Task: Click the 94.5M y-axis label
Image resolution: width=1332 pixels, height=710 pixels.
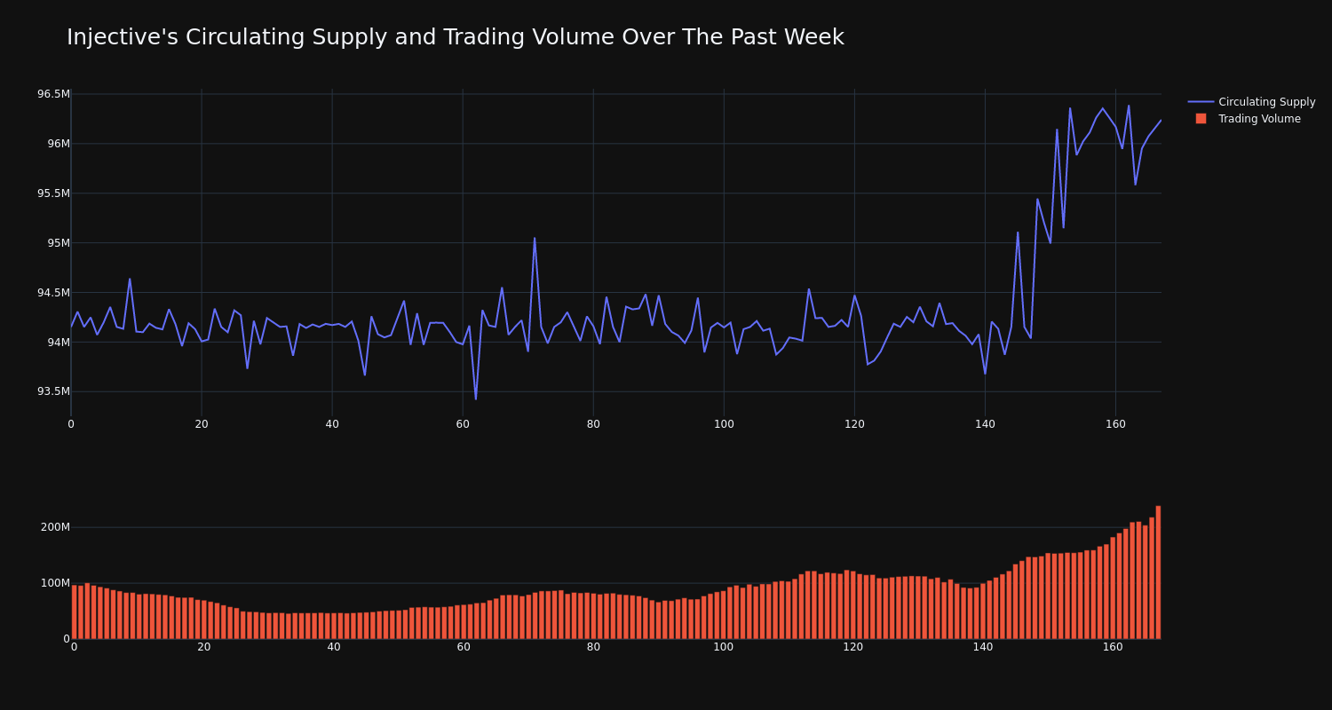Action: [x=53, y=293]
